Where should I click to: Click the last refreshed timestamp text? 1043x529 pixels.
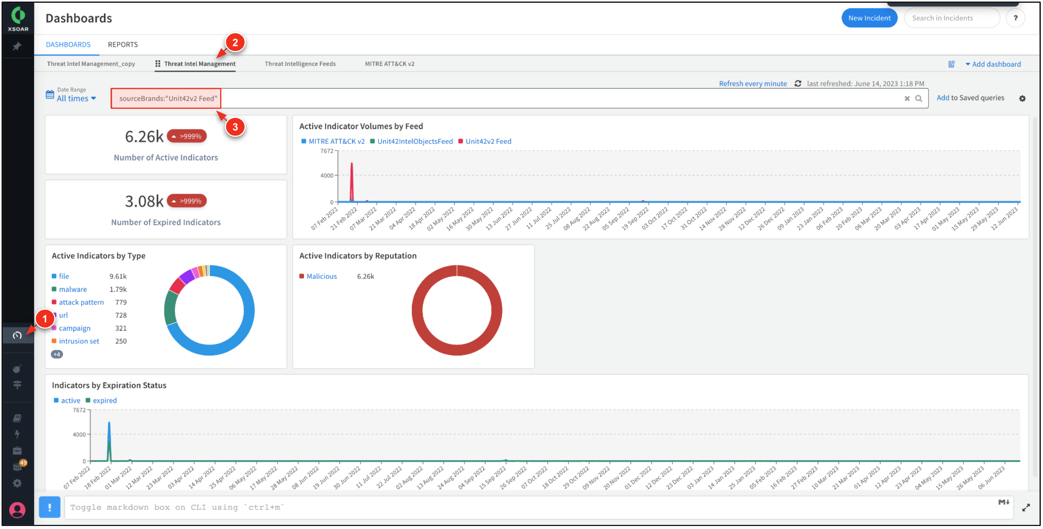865,84
